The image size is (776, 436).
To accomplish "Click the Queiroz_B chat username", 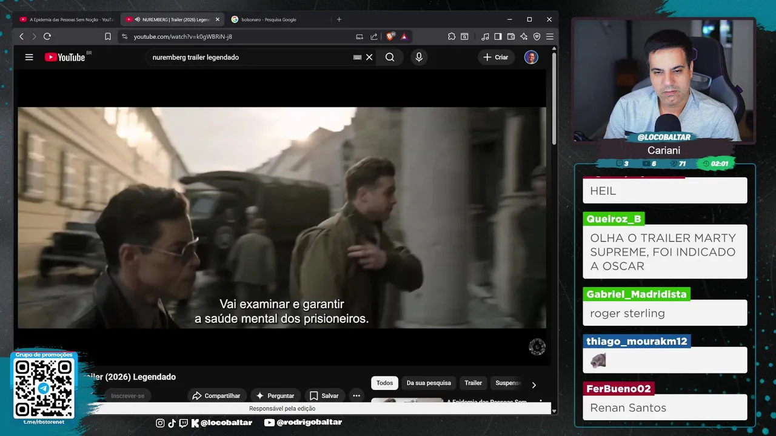I will click(613, 219).
